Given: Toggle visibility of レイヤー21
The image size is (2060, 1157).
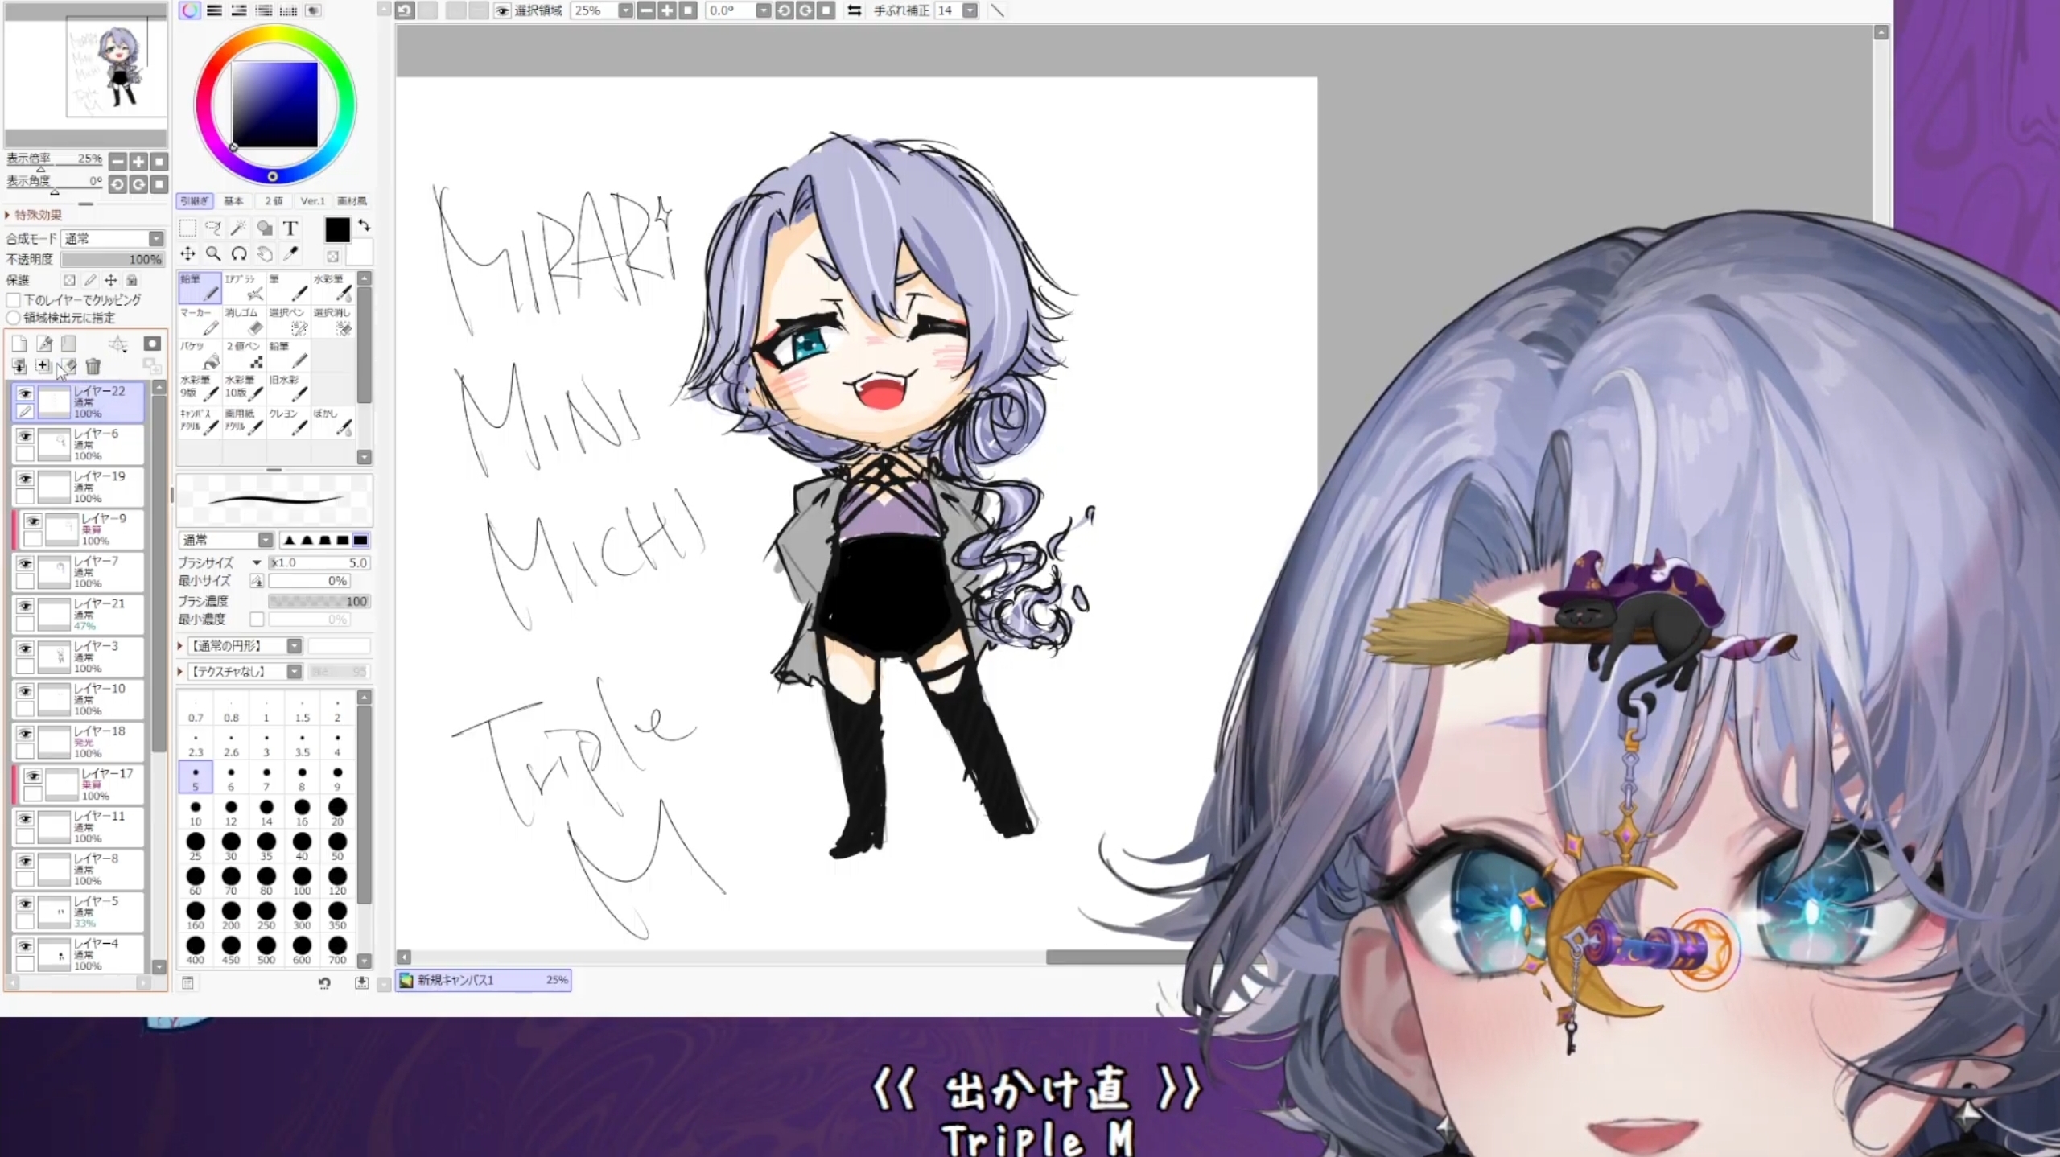Looking at the screenshot, I should [x=25, y=606].
